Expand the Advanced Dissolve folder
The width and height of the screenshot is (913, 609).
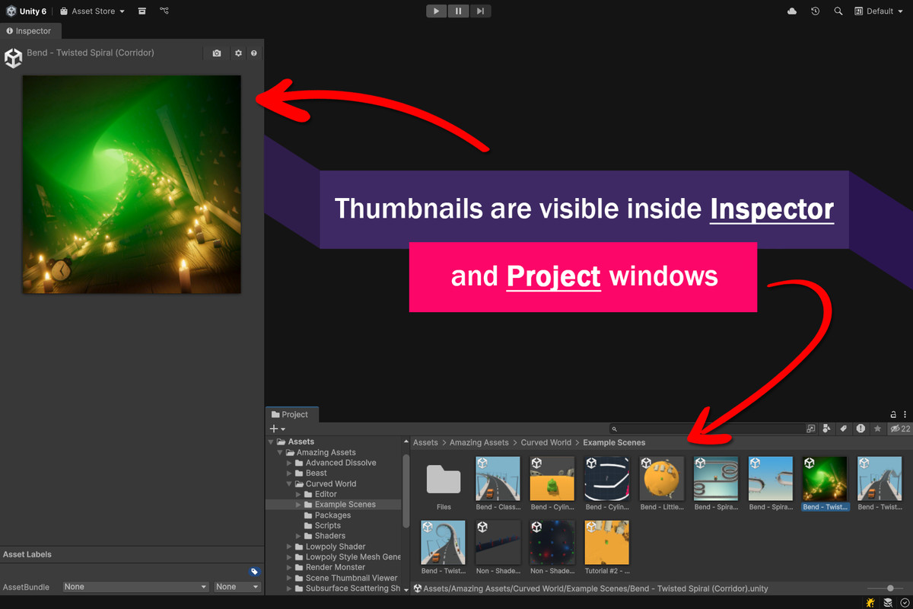coord(289,463)
